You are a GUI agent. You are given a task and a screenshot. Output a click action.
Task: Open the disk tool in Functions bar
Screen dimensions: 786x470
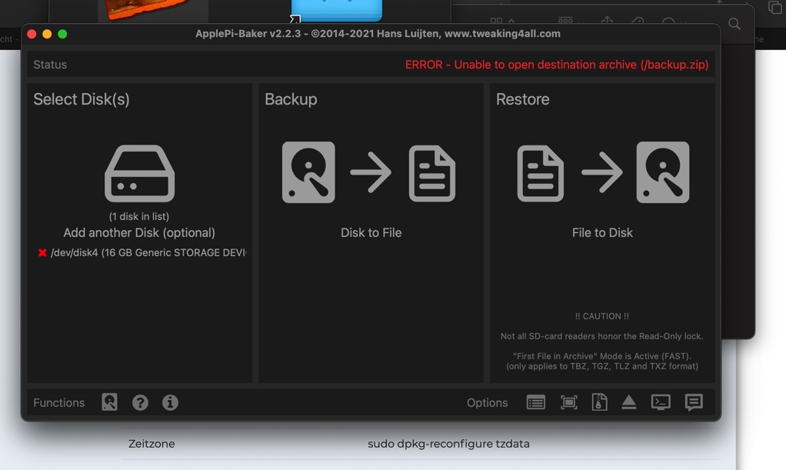tap(109, 402)
